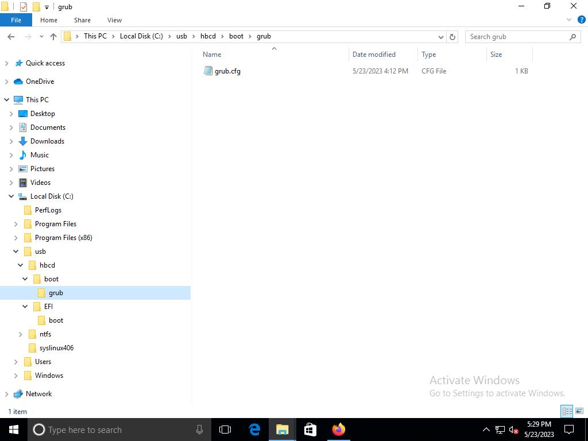Click the Refresh button in address bar
The width and height of the screenshot is (588, 441).
point(452,37)
